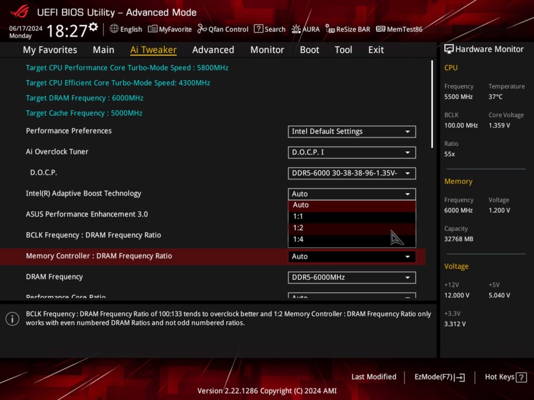Collapse Memory Controller DRAM Ratio dropdown
The height and width of the screenshot is (400, 534).
tap(352, 256)
